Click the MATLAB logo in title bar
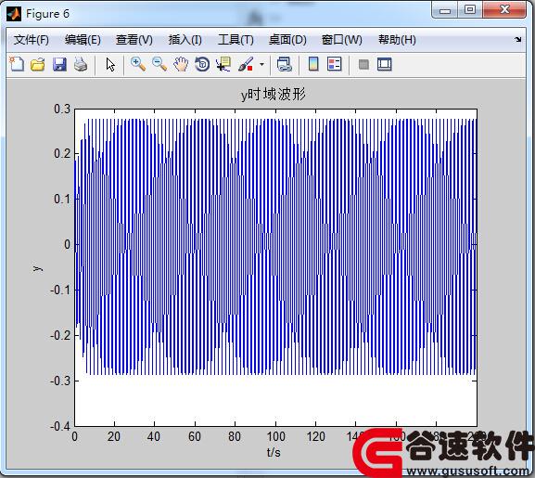The image size is (535, 478). (x=14, y=14)
